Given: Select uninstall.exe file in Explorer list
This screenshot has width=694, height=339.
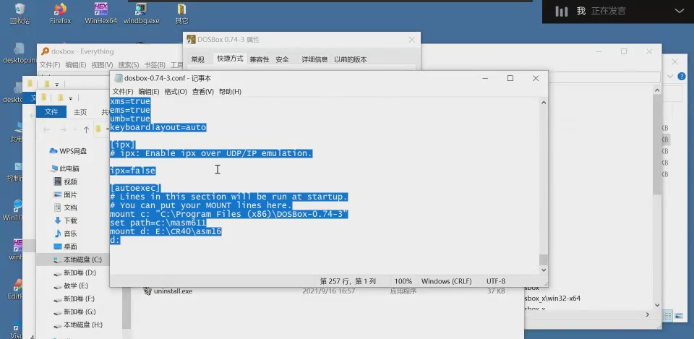Looking at the screenshot, I should (x=168, y=291).
